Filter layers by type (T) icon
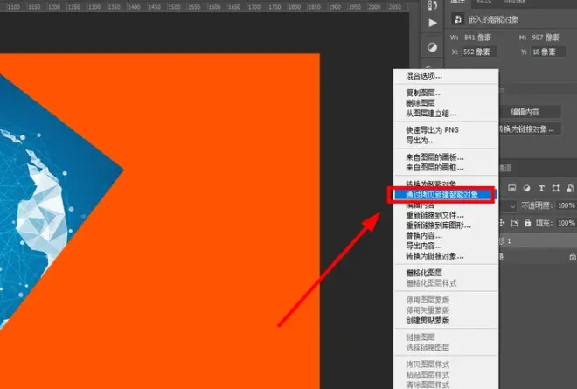Viewport: 577px width, 389px height. [x=541, y=188]
